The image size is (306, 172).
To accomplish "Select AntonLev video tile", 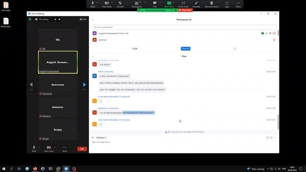I will click(x=58, y=107).
